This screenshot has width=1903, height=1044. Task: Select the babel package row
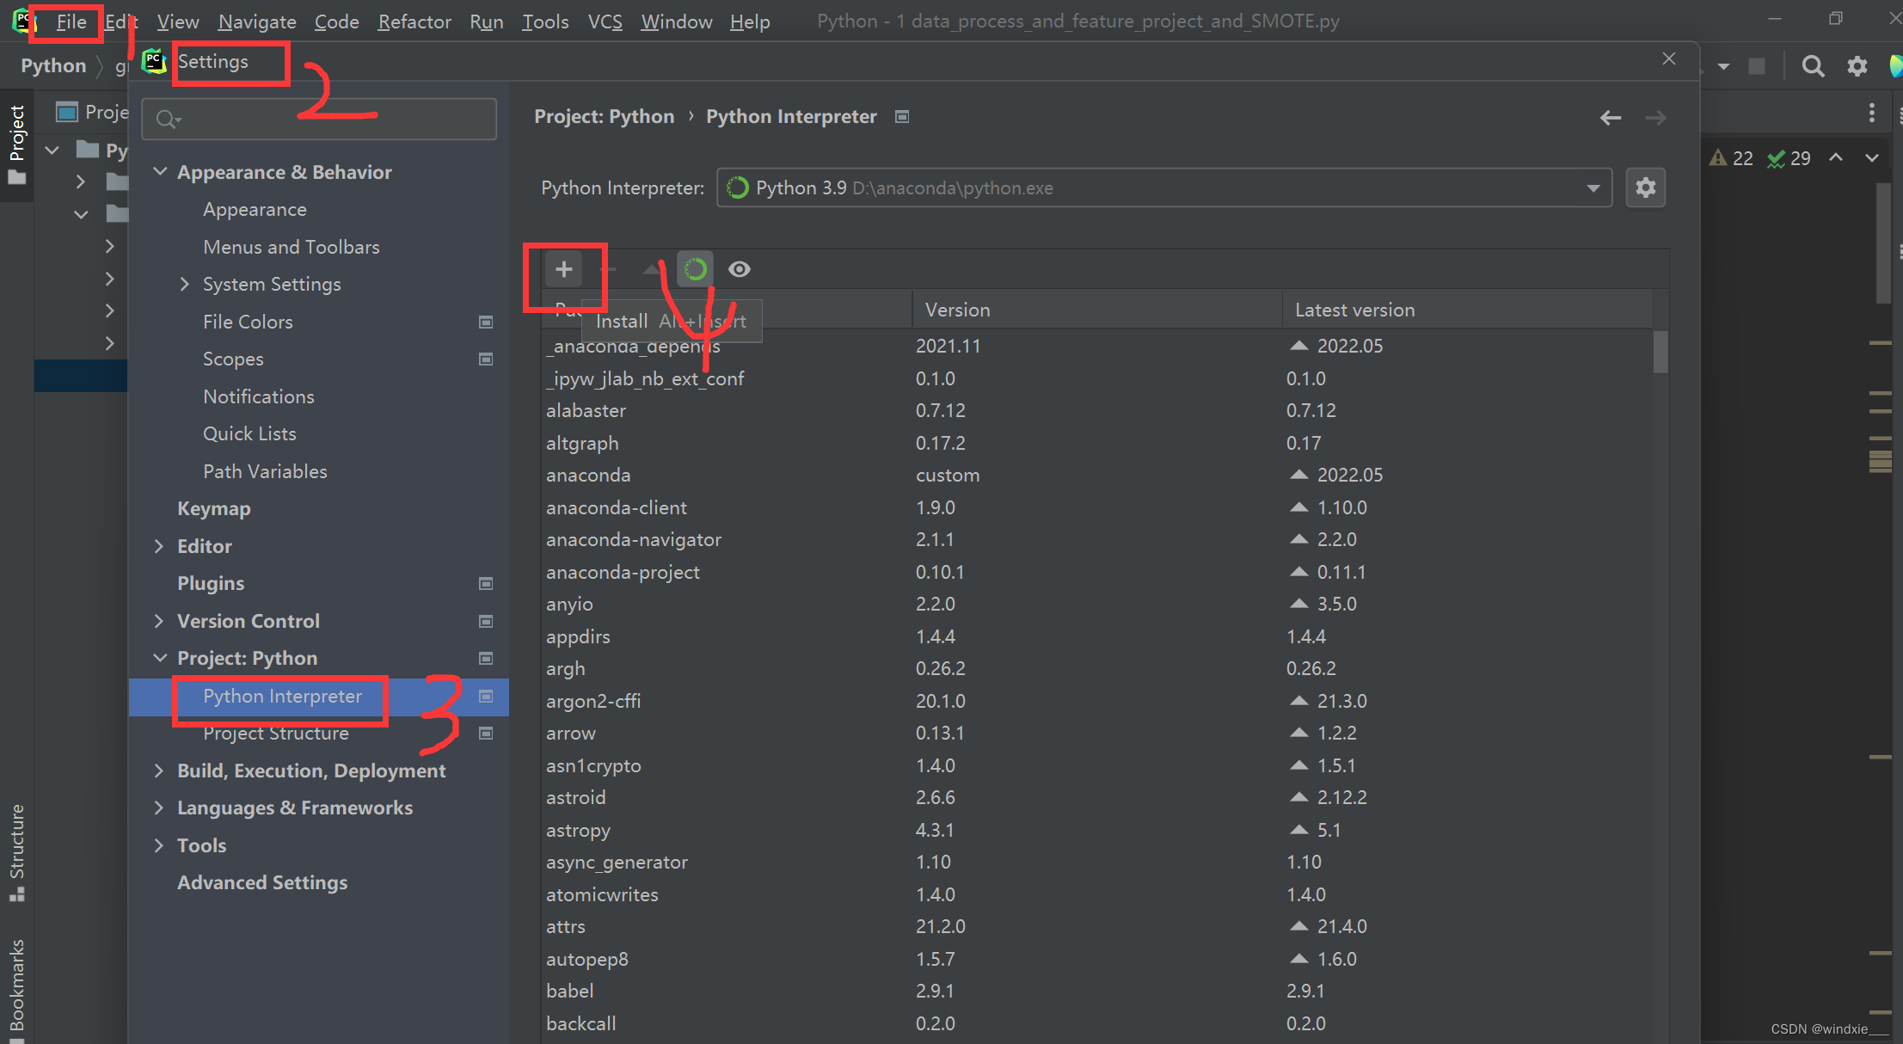point(1096,992)
